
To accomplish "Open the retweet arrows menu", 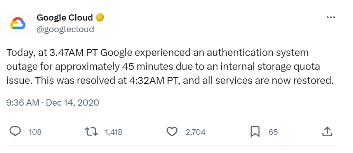I will [x=91, y=132].
